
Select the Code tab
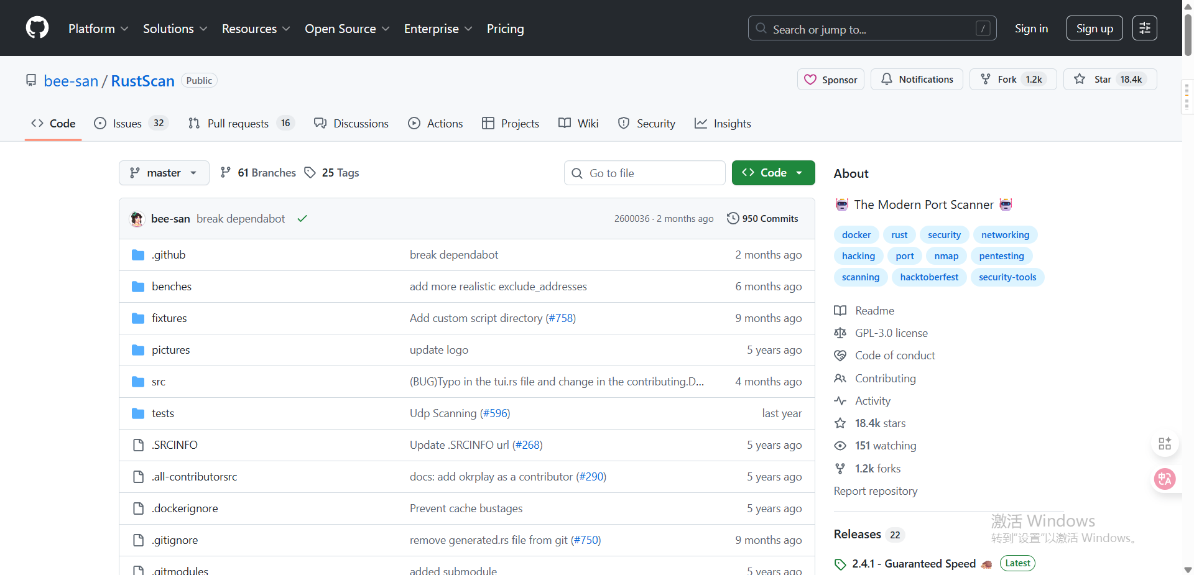pyautogui.click(x=53, y=124)
